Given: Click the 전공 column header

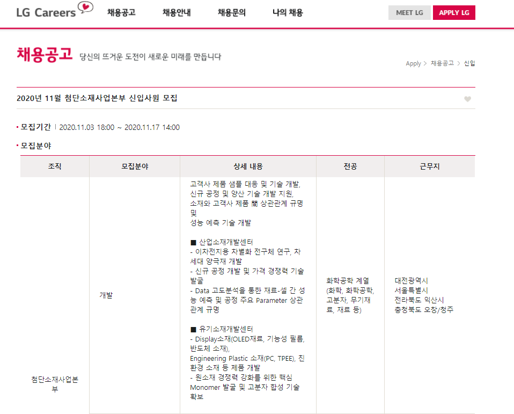Looking at the screenshot, I should pos(350,166).
